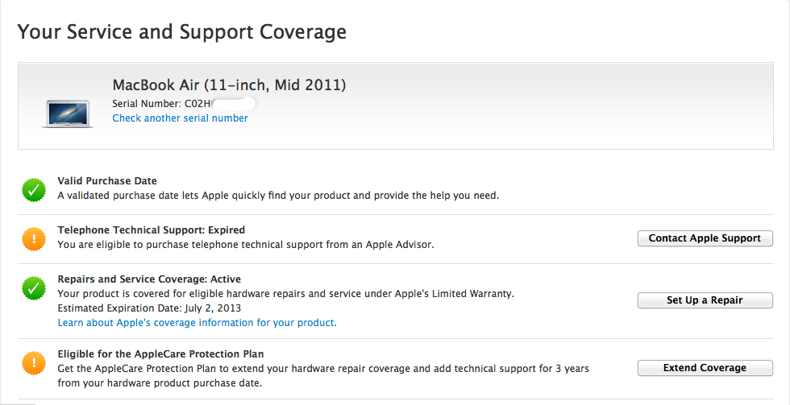Click Estimated Expiration Date: July 2, 2013
The image size is (790, 405).
(x=149, y=308)
